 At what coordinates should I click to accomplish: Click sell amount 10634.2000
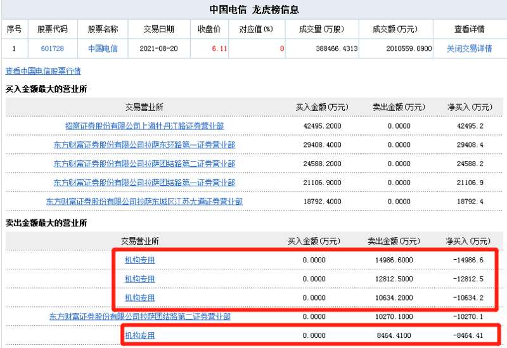(394, 297)
